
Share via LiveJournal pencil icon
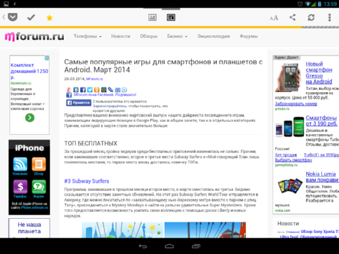point(111,90)
